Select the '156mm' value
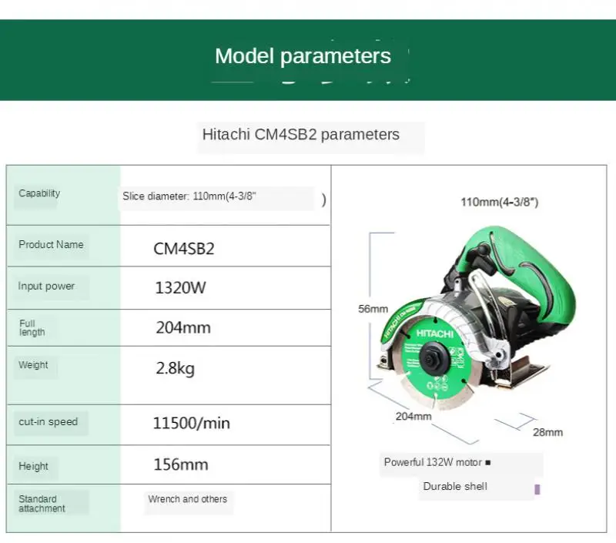The width and height of the screenshot is (616, 543). (181, 464)
